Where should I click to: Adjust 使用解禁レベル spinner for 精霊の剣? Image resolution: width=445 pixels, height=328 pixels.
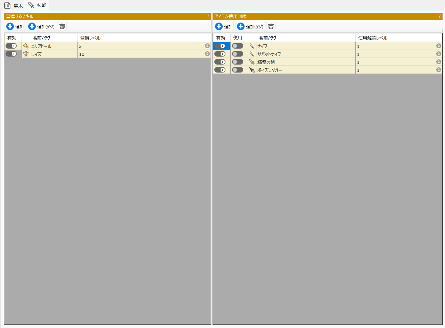439,62
